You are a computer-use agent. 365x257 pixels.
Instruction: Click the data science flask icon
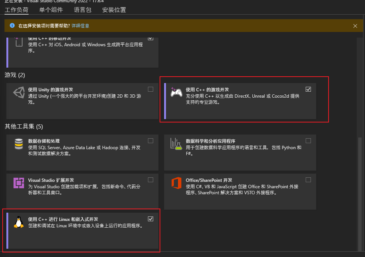[176, 144]
